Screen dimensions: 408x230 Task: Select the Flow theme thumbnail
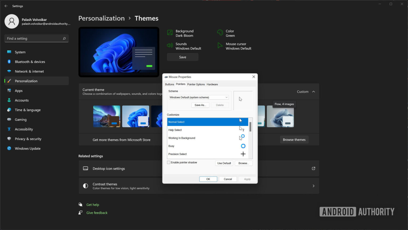[x=280, y=116]
